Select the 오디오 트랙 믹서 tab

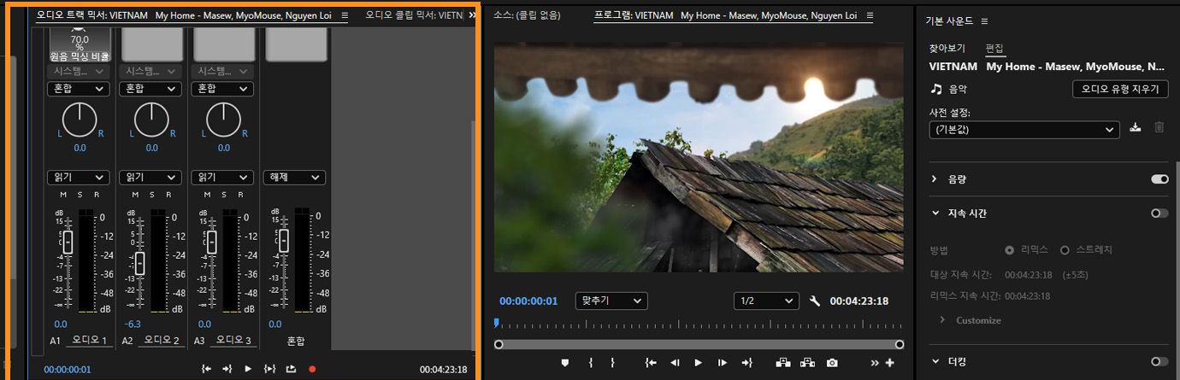tap(185, 15)
